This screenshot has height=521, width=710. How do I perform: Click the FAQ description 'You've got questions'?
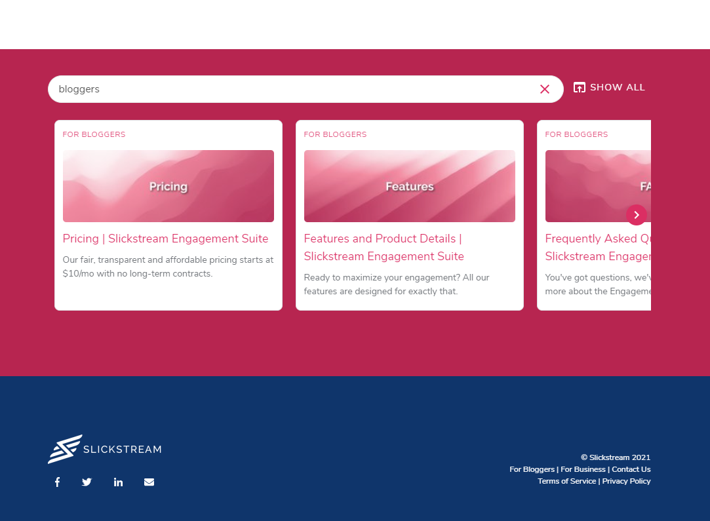(598, 284)
